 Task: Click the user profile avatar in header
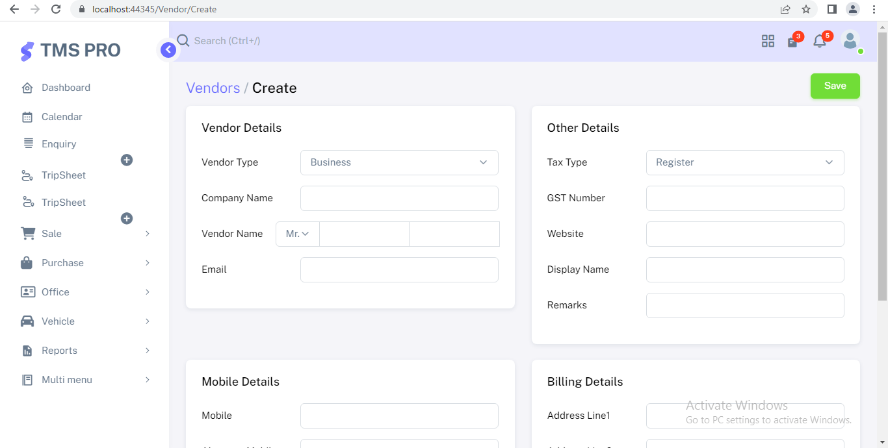(850, 40)
